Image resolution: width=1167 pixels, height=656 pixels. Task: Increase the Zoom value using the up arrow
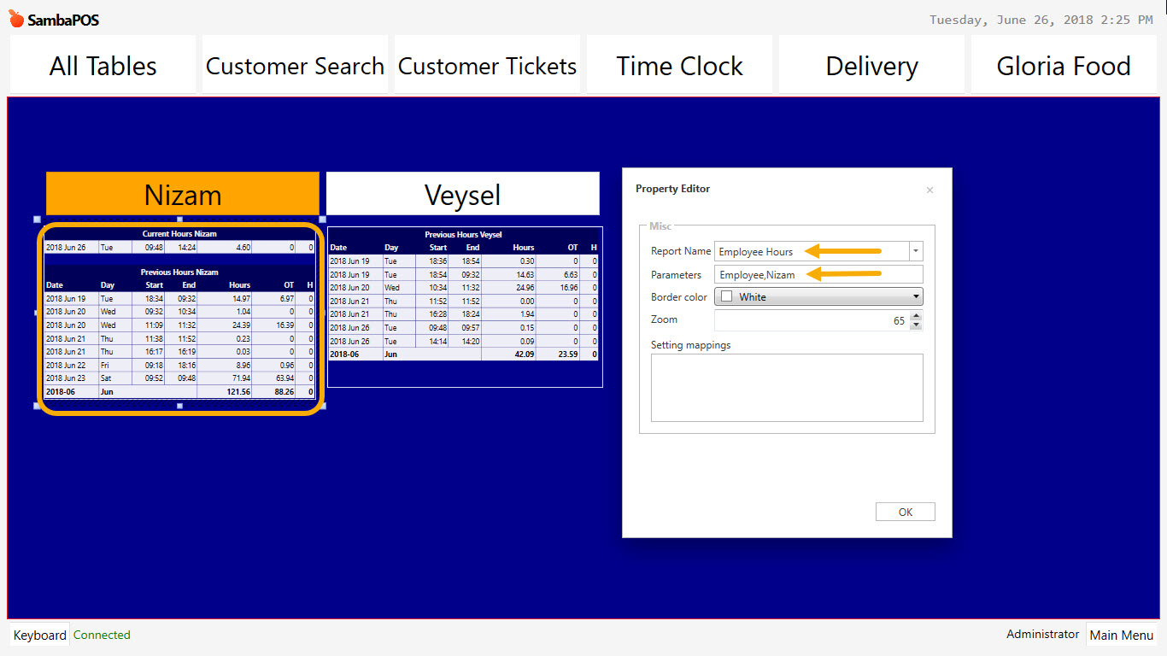click(915, 315)
